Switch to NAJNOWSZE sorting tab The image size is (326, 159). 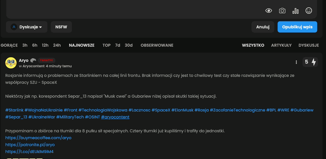coord(81,45)
